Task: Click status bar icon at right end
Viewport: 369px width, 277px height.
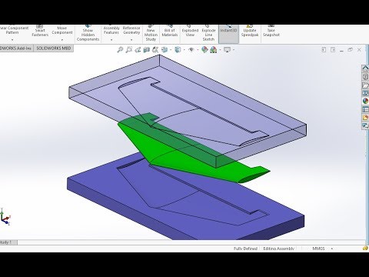Action: [x=366, y=249]
